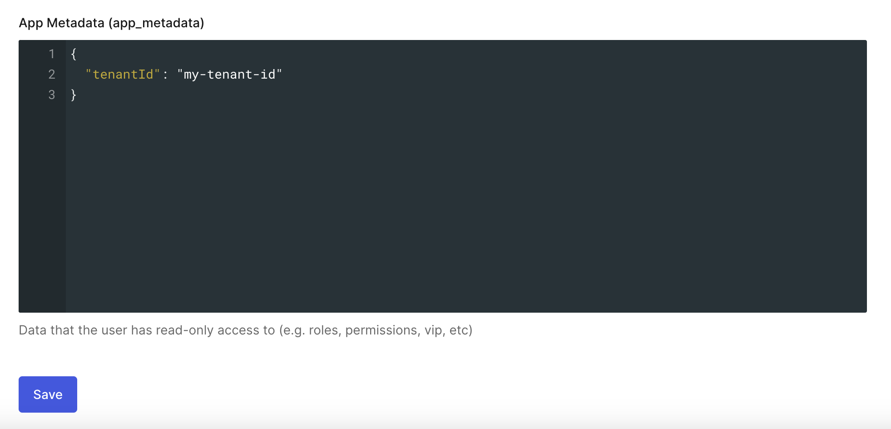Click the "my-tenant-id" value string
This screenshot has width=891, height=429.
tap(229, 75)
